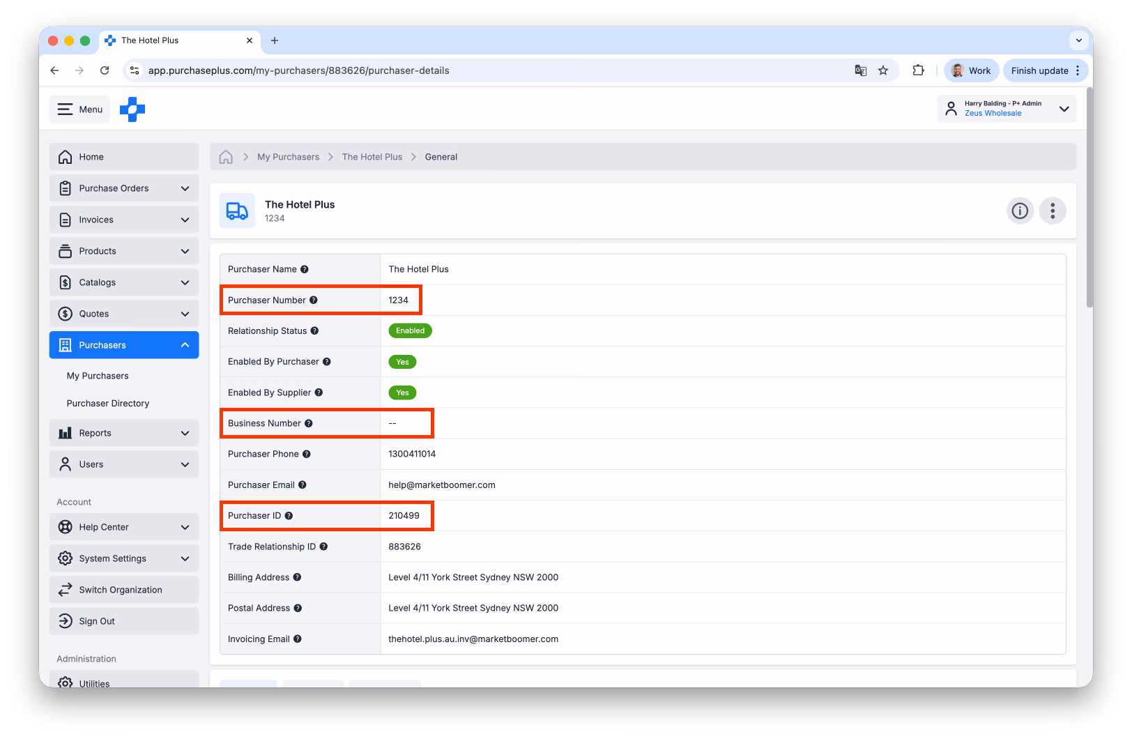
Task: Click the General breadcrumb item
Action: click(x=441, y=157)
